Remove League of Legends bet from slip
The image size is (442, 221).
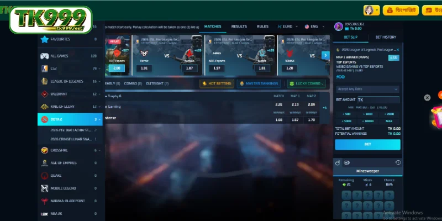click(x=398, y=50)
